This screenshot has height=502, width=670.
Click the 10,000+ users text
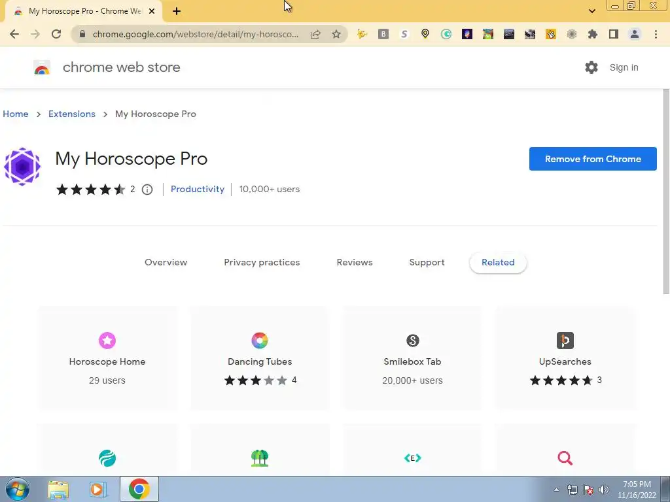269,189
